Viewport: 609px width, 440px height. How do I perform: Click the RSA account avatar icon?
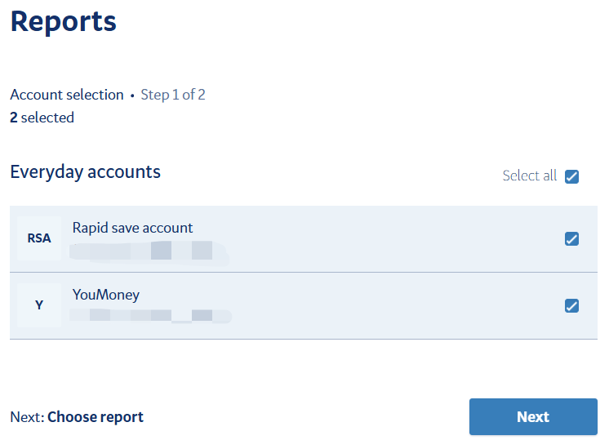[39, 238]
